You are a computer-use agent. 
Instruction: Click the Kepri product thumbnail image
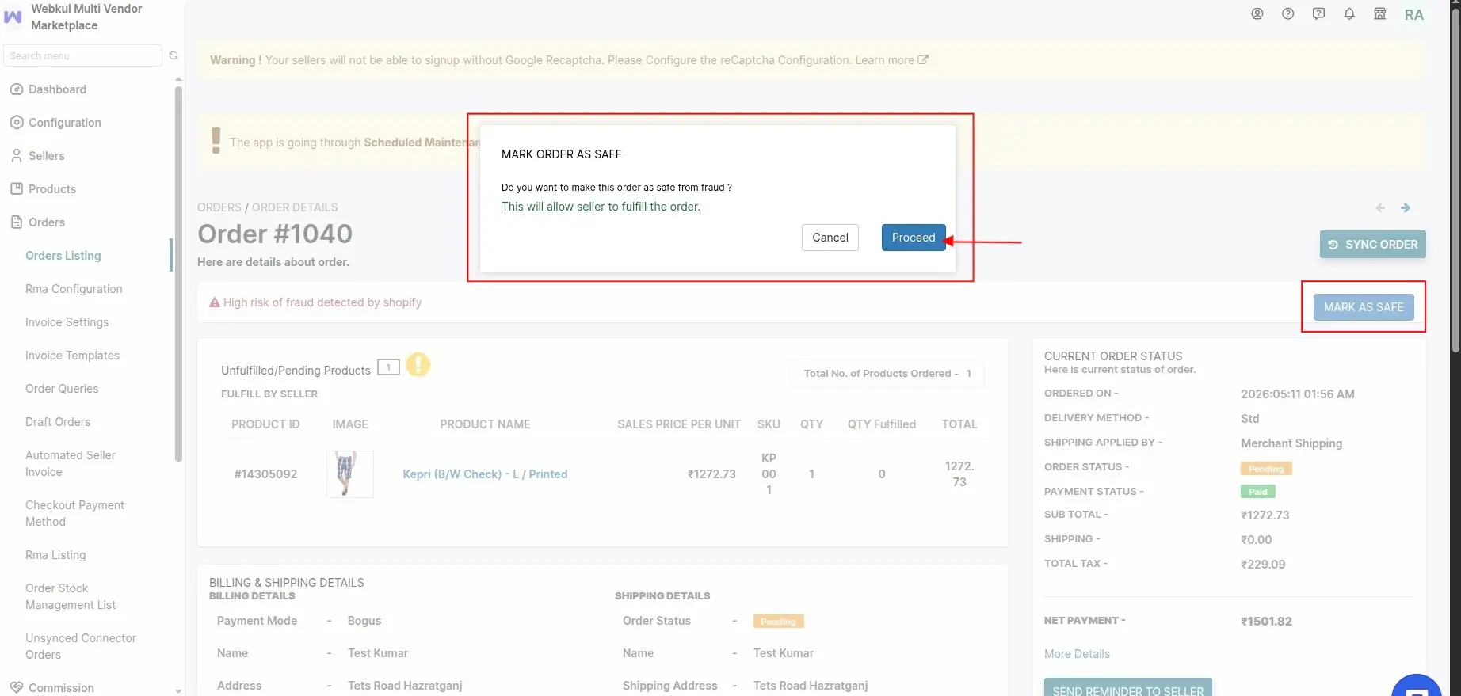tap(350, 474)
